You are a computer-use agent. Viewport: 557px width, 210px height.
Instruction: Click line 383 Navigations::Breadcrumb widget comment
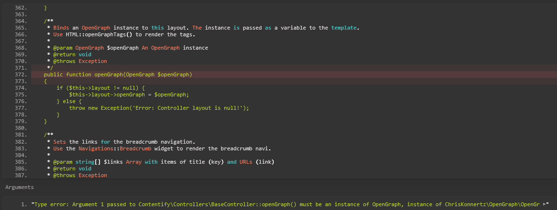coord(159,149)
